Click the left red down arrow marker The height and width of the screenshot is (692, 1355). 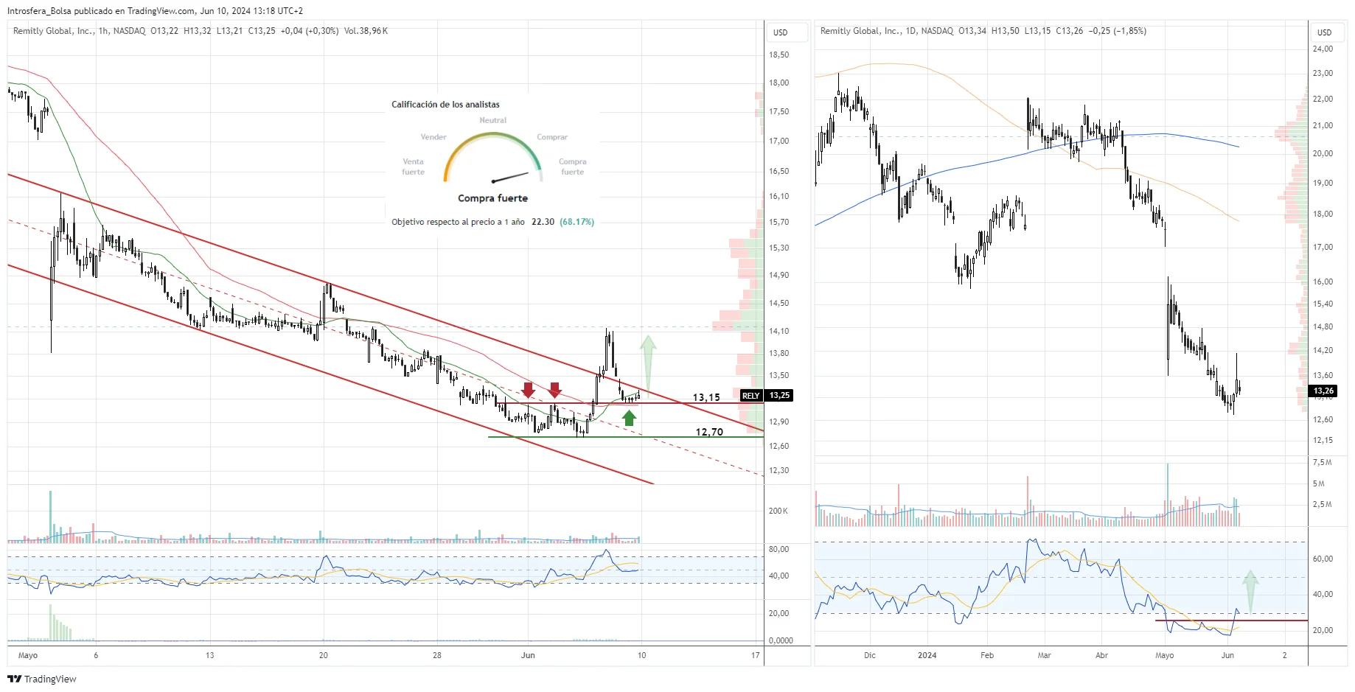[528, 389]
